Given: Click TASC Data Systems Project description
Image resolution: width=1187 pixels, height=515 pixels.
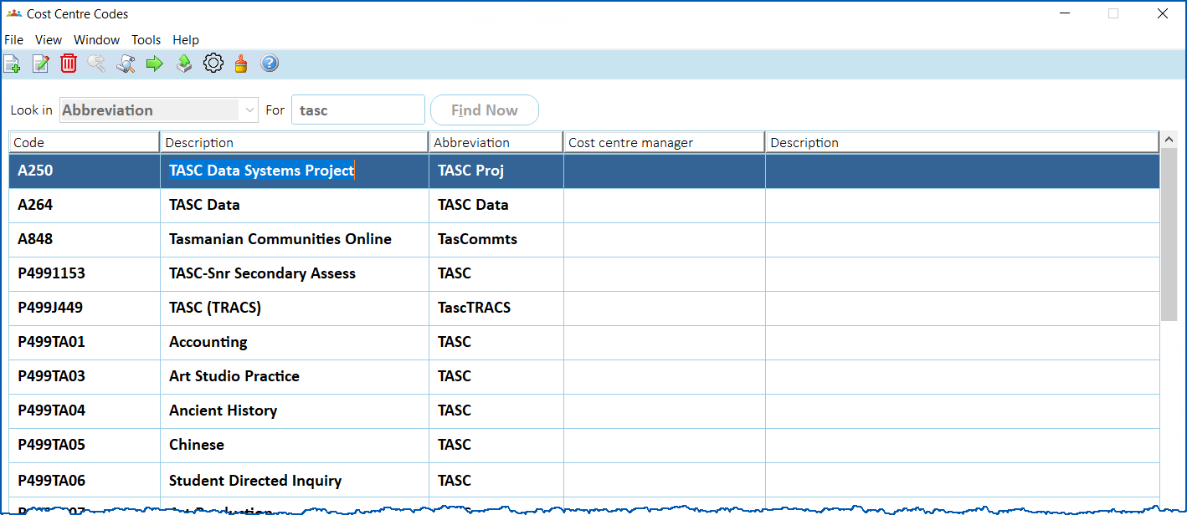Looking at the screenshot, I should [x=262, y=171].
